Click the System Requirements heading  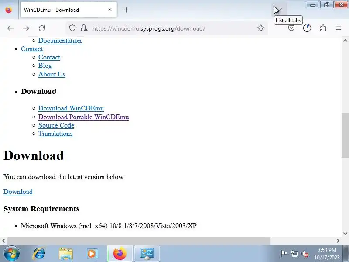[x=41, y=209]
